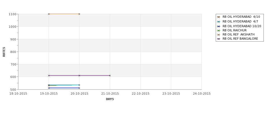Click the cyan line data point on 20-10-2015
This screenshot has height=119, width=271.
pos(79,85)
